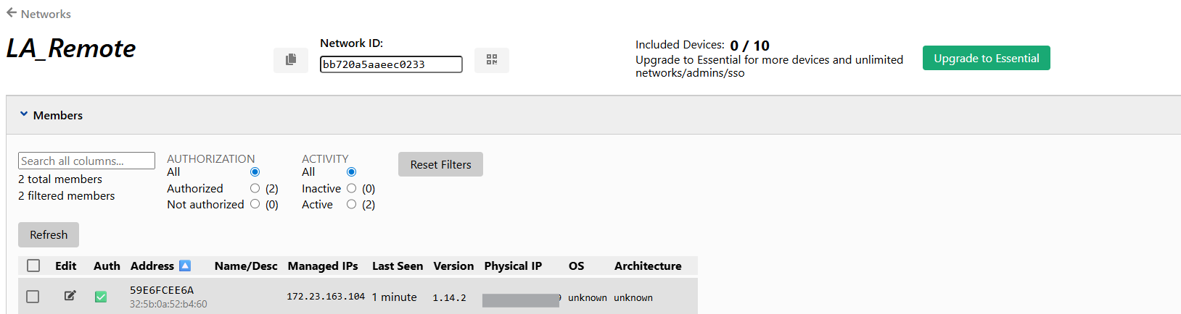This screenshot has height=314, width=1181.
Task: Select the Authorized radio filter
Action: [255, 188]
